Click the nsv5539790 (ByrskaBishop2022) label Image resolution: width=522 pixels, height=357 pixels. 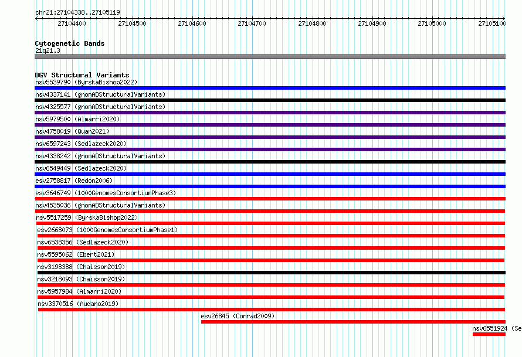(86, 82)
